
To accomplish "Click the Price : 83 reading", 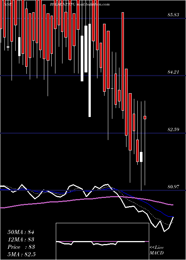I will point(21,247).
